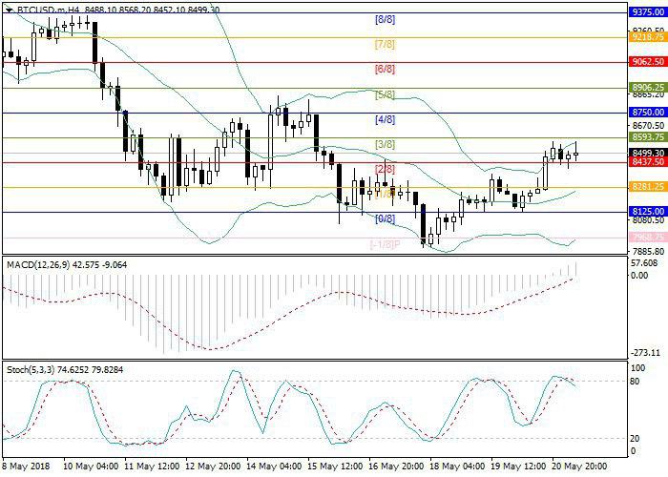Viewport: 668px width, 477px height.
Task: Select the [0/8] Murrey level label
Action: tap(385, 218)
